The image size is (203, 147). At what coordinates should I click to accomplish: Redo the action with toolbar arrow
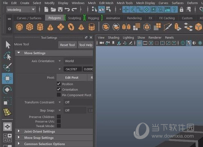point(74,9)
